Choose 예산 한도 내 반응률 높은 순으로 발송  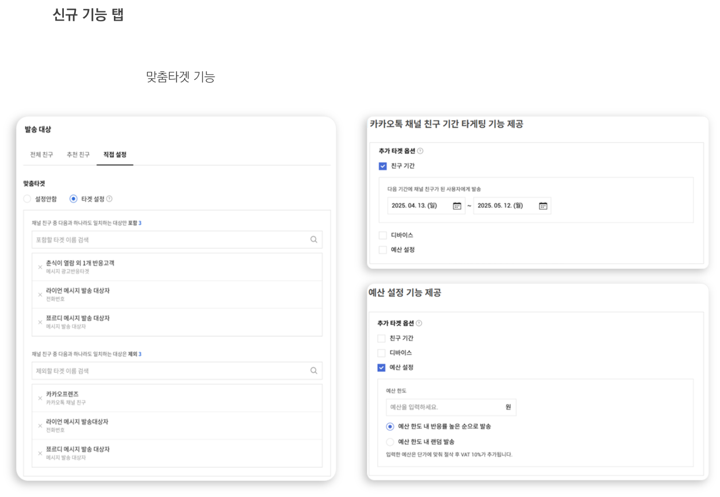pyautogui.click(x=390, y=426)
